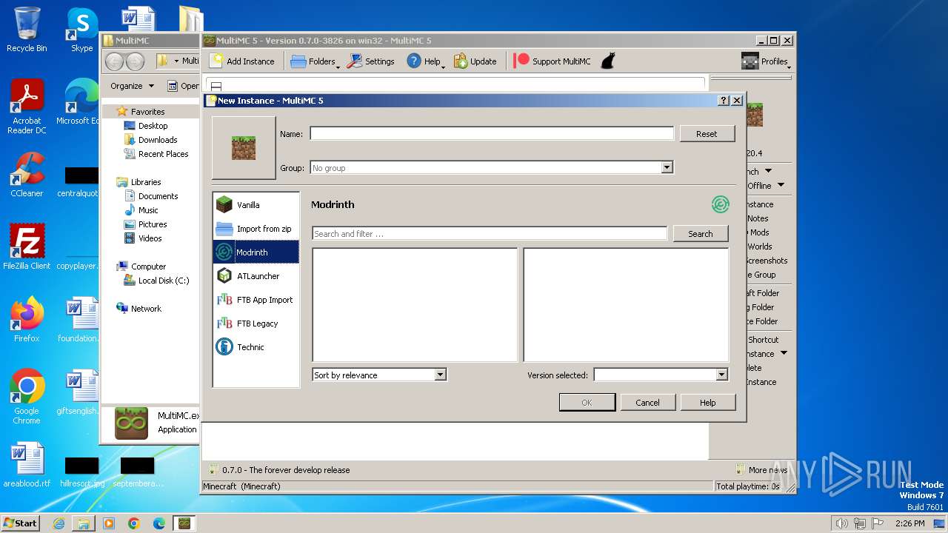This screenshot has height=533, width=948.
Task: Open Recent Places in Explorer
Action: coord(163,154)
